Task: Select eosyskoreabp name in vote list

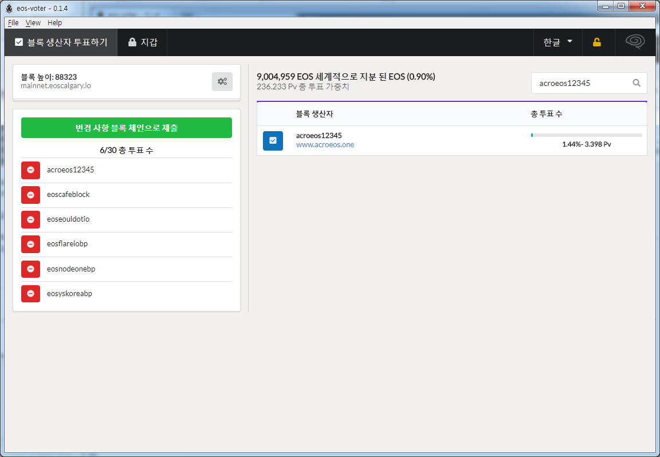Action: [69, 293]
